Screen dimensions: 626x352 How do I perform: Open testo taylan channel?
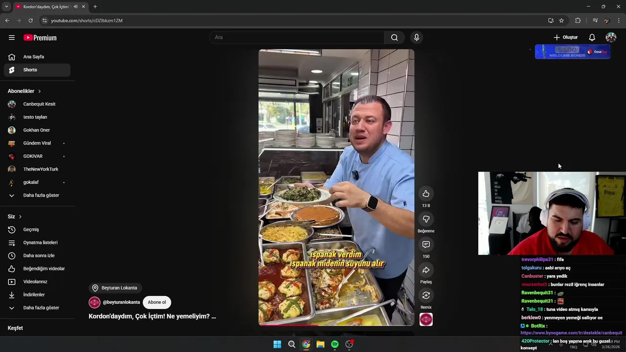point(37,117)
